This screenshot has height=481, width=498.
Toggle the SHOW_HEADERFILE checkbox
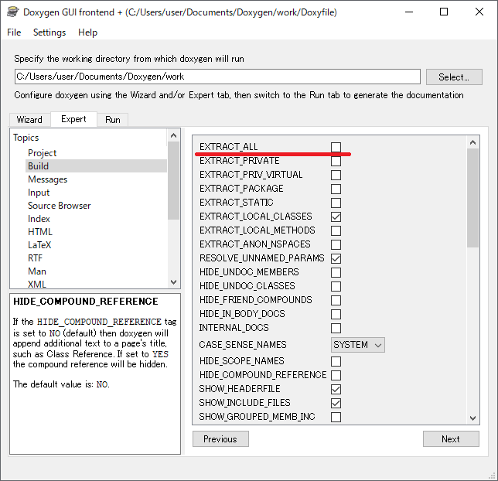point(336,389)
